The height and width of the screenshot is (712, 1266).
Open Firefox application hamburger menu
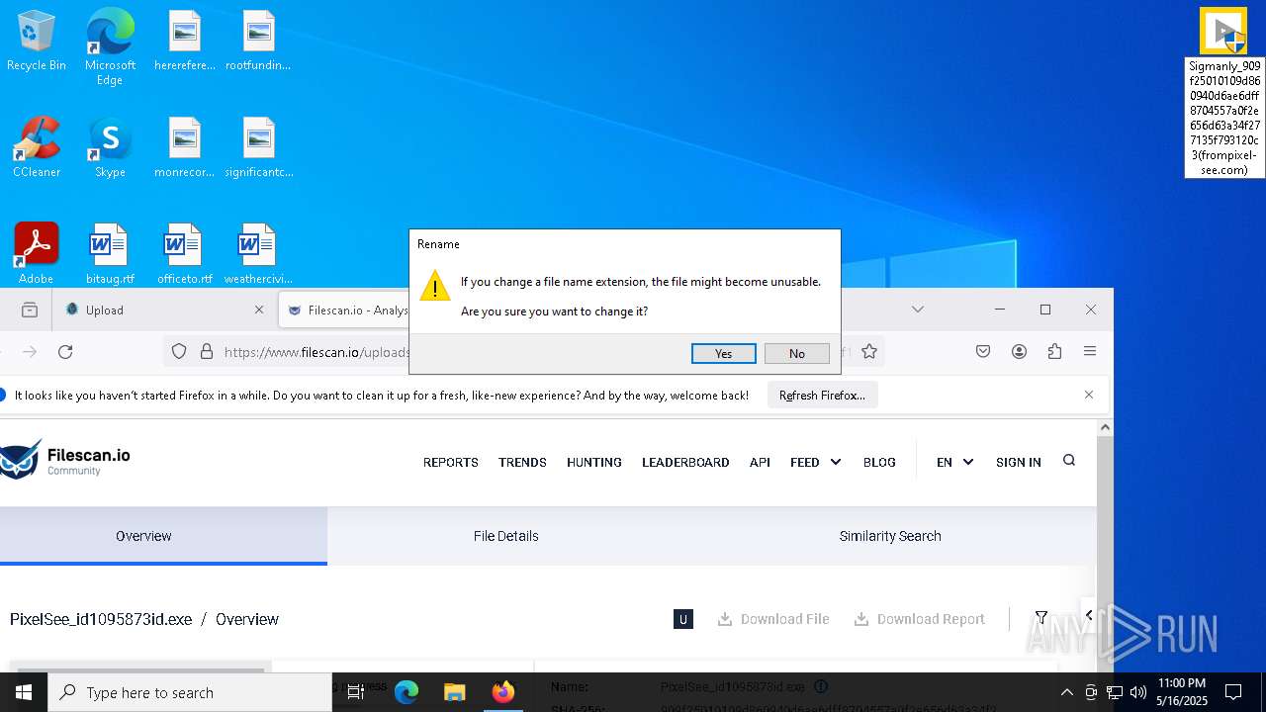[1090, 351]
